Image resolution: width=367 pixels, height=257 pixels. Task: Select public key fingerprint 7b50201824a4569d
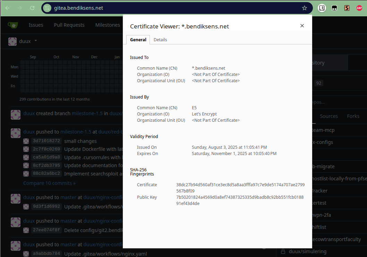(x=240, y=200)
